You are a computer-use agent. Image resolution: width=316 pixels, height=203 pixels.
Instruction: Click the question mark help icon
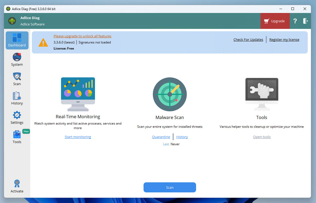295,21
